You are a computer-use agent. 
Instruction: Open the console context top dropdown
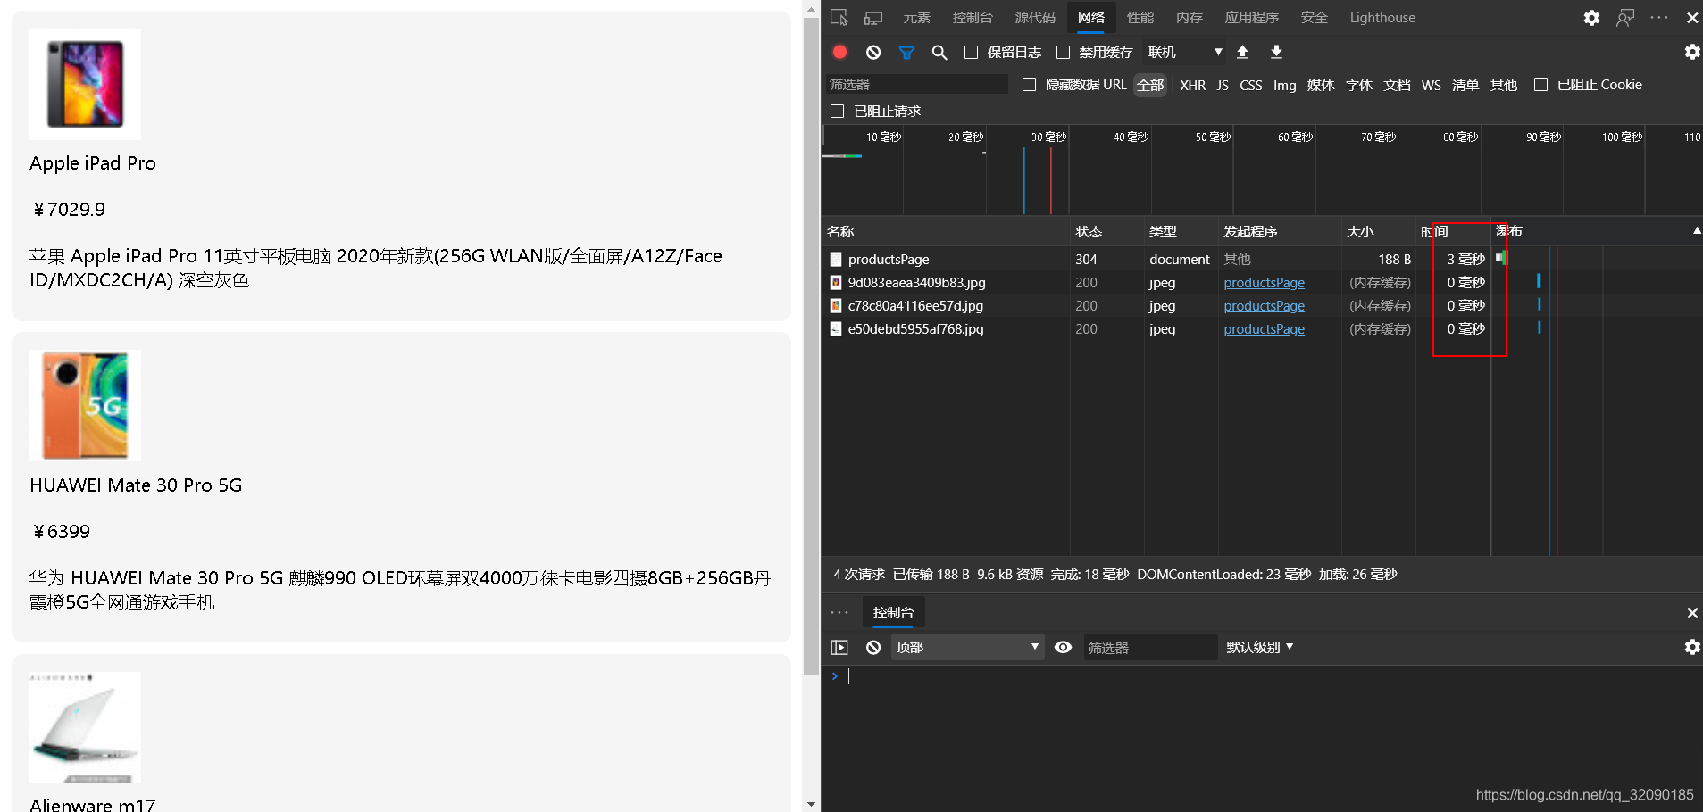click(x=966, y=647)
